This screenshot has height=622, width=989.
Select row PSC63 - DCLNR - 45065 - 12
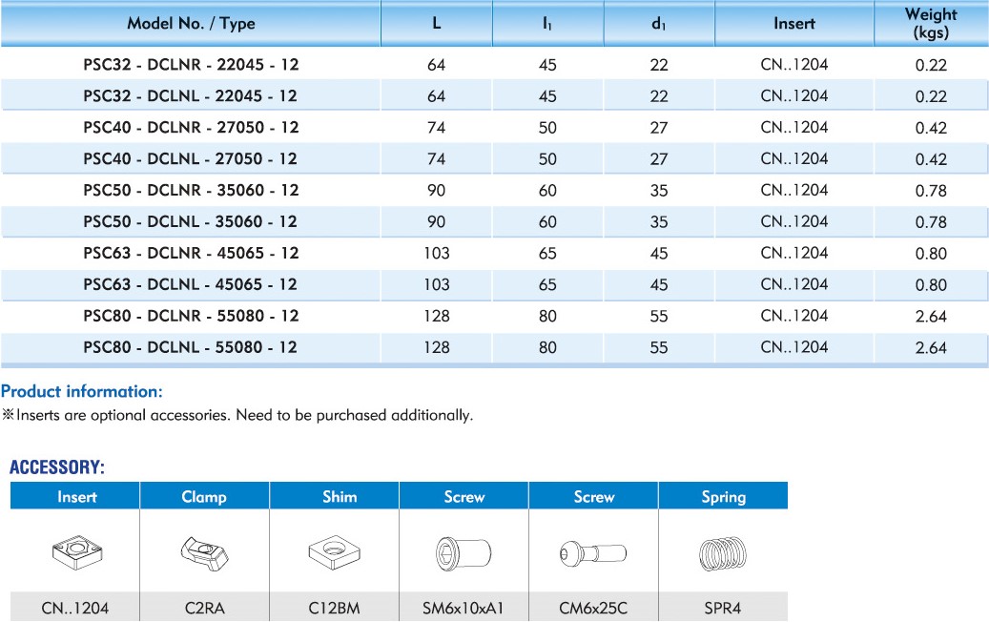[494, 253]
